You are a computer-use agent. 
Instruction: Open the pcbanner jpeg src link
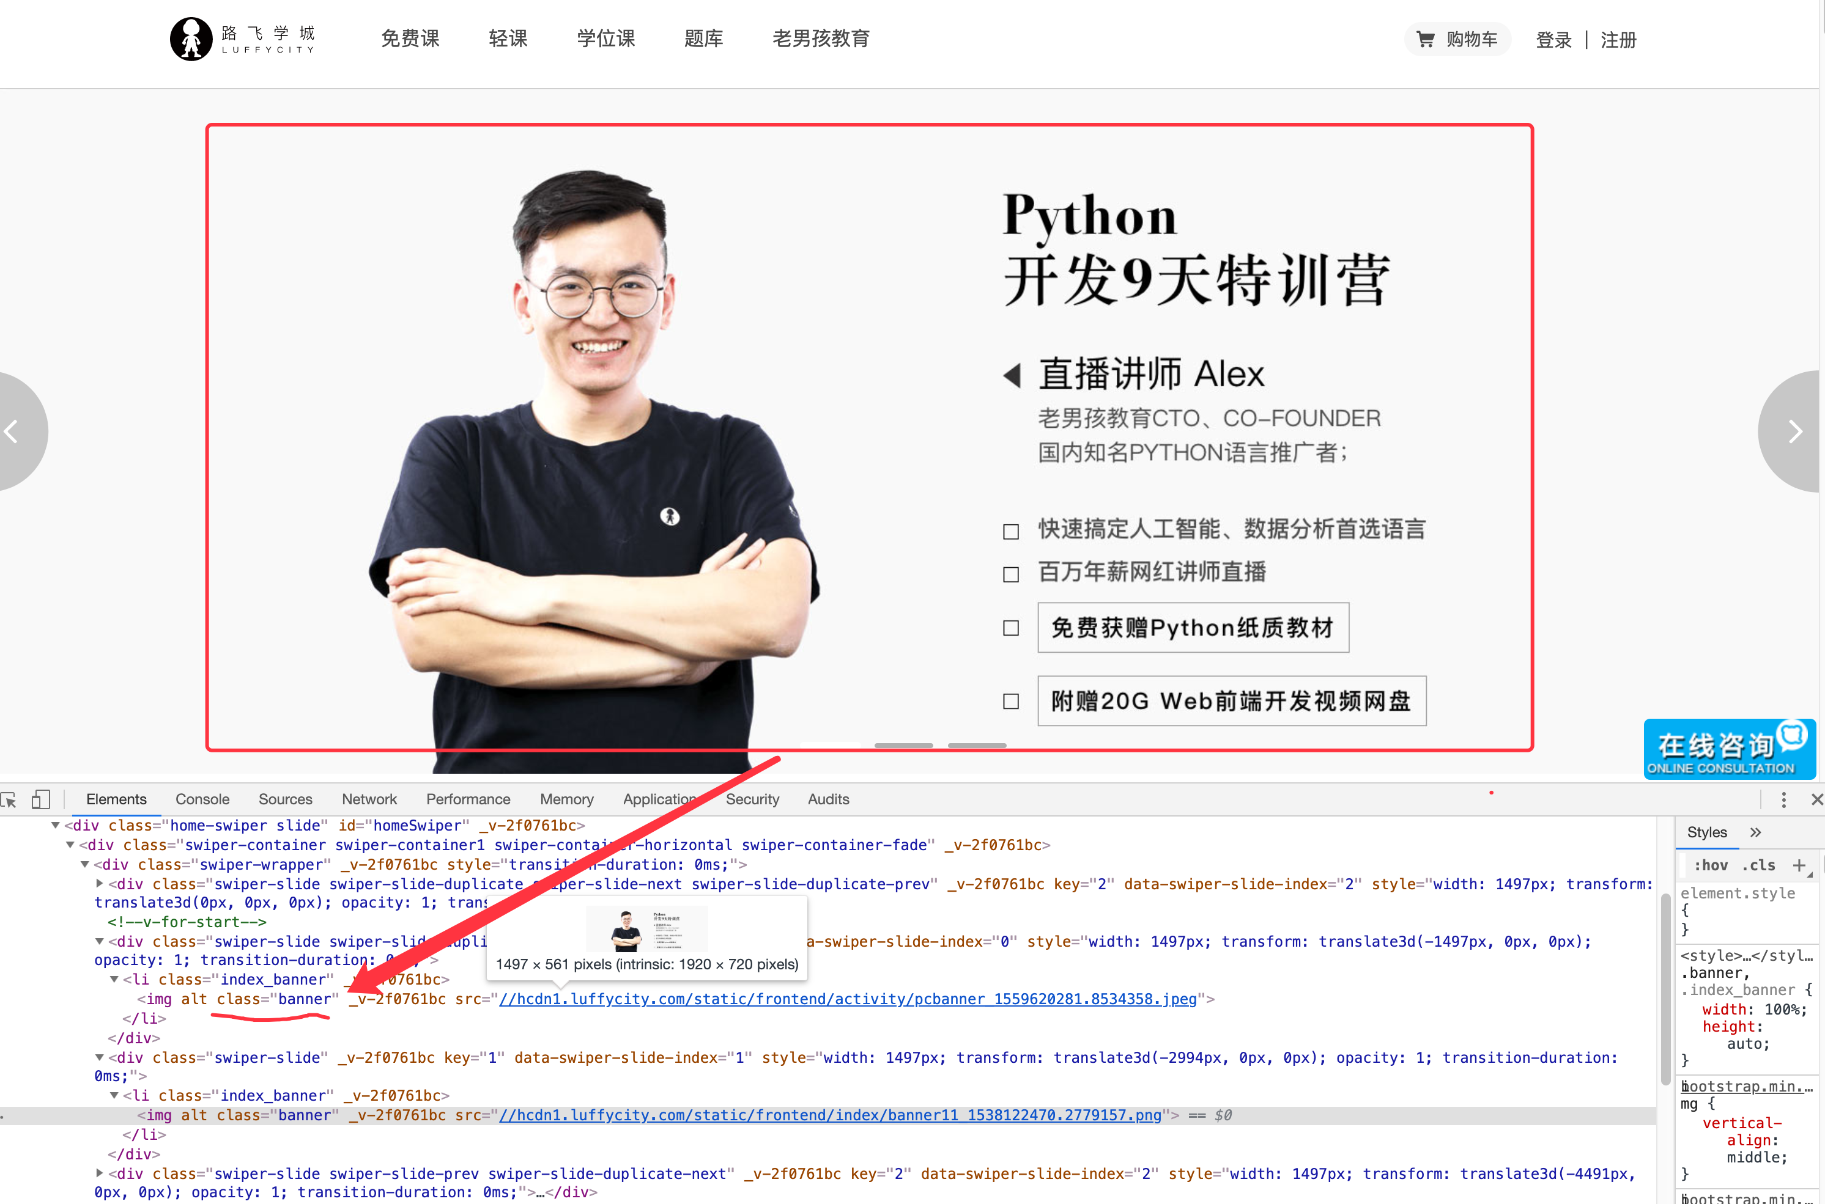[x=847, y=999]
